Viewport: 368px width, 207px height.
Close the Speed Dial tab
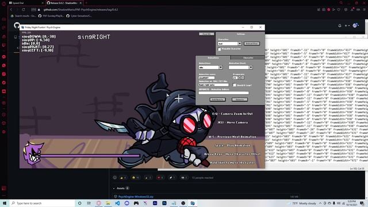click(x=43, y=3)
